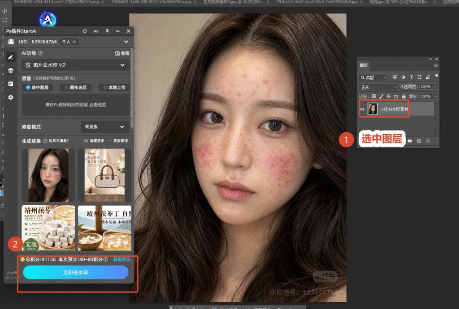Click the 立即去水印 button
The image size is (459, 309).
pos(76,272)
